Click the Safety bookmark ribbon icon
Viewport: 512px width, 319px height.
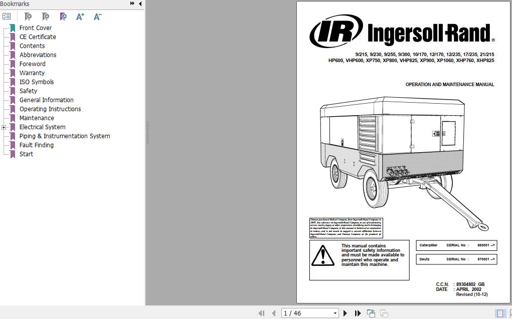(13, 91)
